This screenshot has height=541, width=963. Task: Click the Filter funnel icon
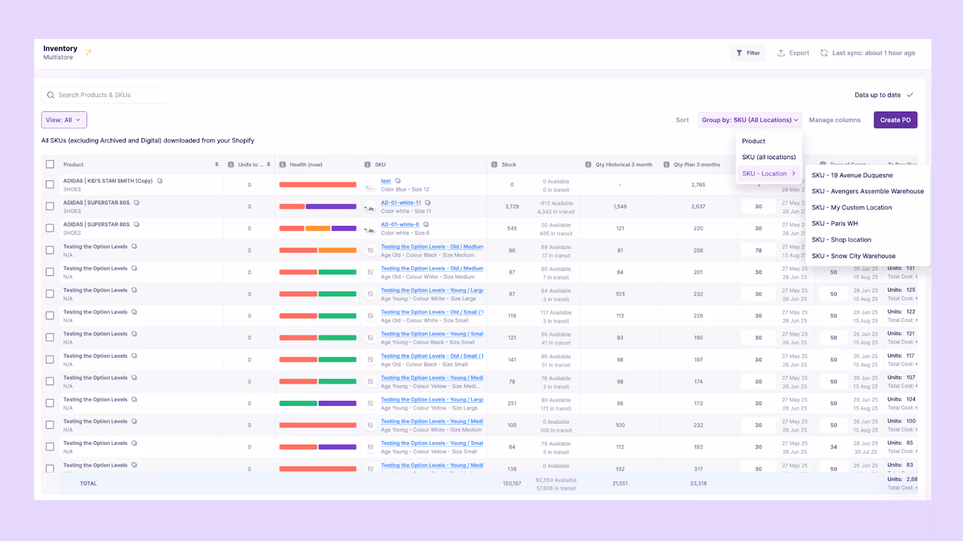[x=739, y=53]
